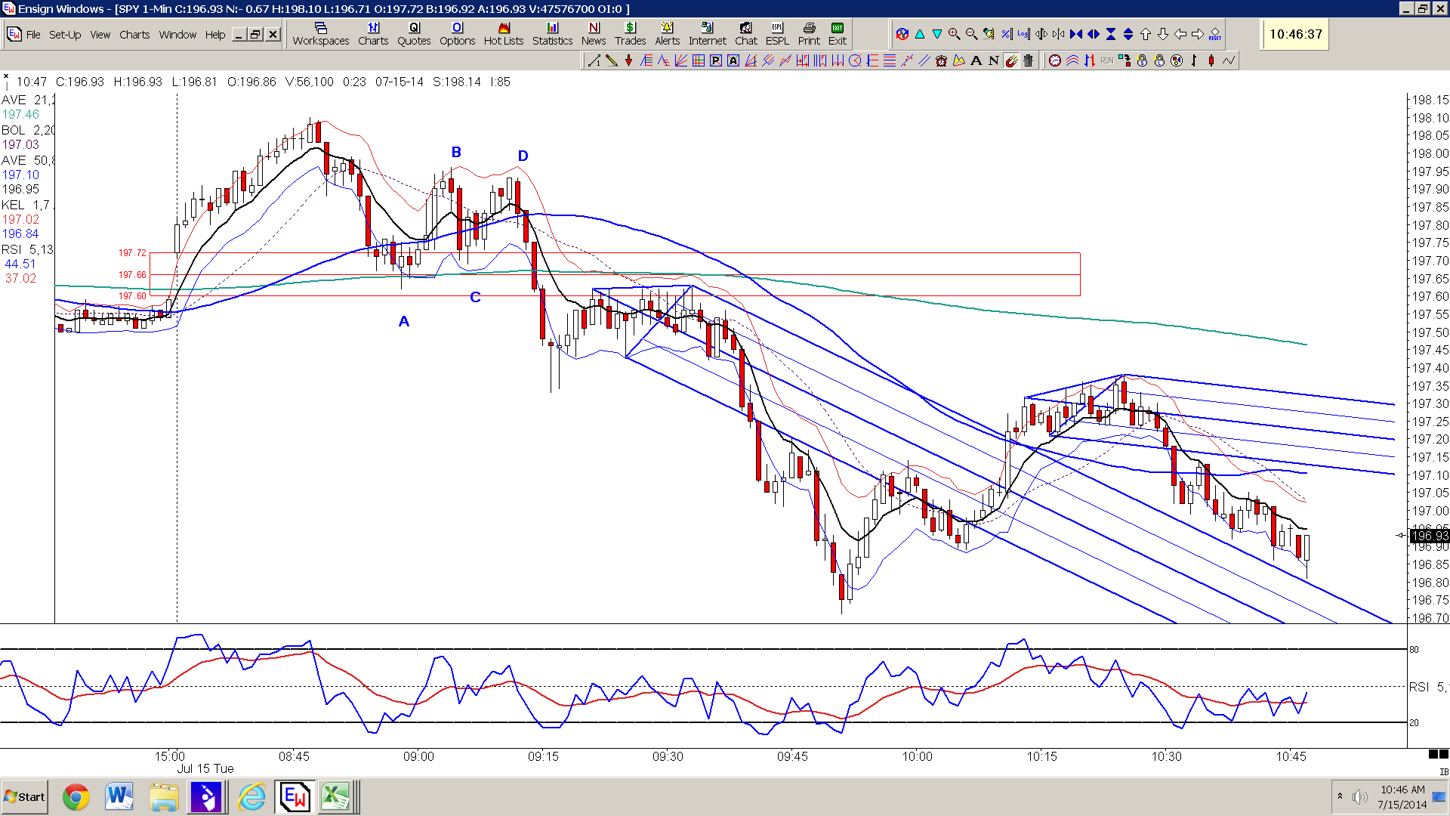The width and height of the screenshot is (1450, 816).
Task: Click the Alerts bell icon
Action: click(667, 34)
